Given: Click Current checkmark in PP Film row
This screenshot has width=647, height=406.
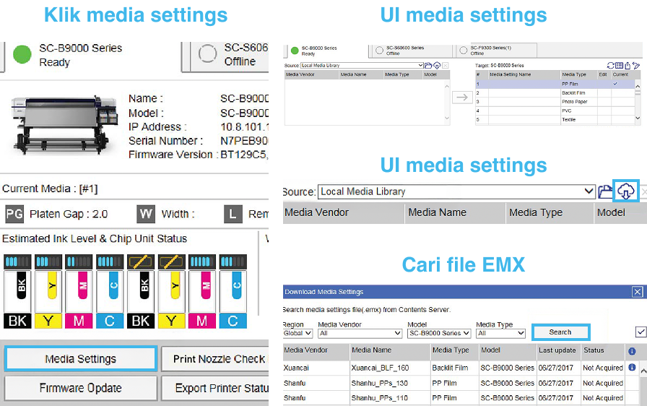Looking at the screenshot, I should pos(615,84).
